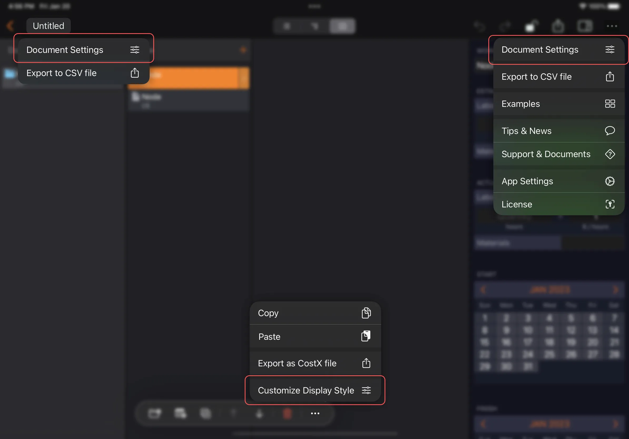
Task: Open the bottom toolbar three-dots menu
Action: click(x=315, y=413)
